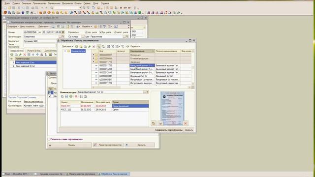The width and height of the screenshot is (315, 177).
Task: Click the Номер field in sales document
Action: (x=31, y=32)
